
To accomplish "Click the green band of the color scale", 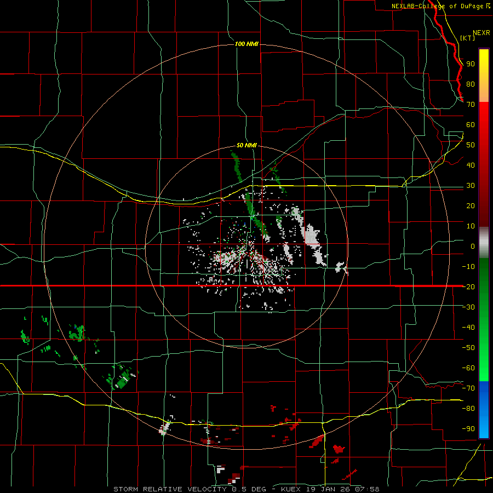I will [x=484, y=320].
